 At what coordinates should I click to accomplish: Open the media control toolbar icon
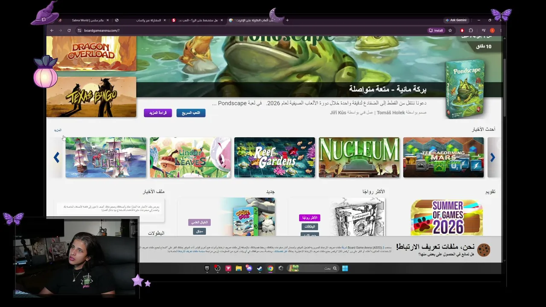pyautogui.click(x=483, y=30)
